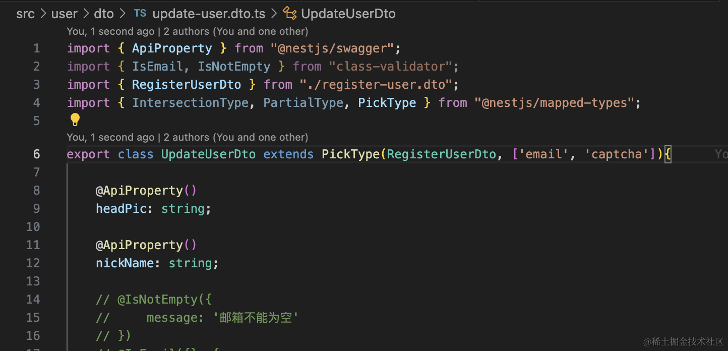Click line number 1 in gutter
Image resolution: width=728 pixels, height=351 pixels.
click(x=36, y=48)
